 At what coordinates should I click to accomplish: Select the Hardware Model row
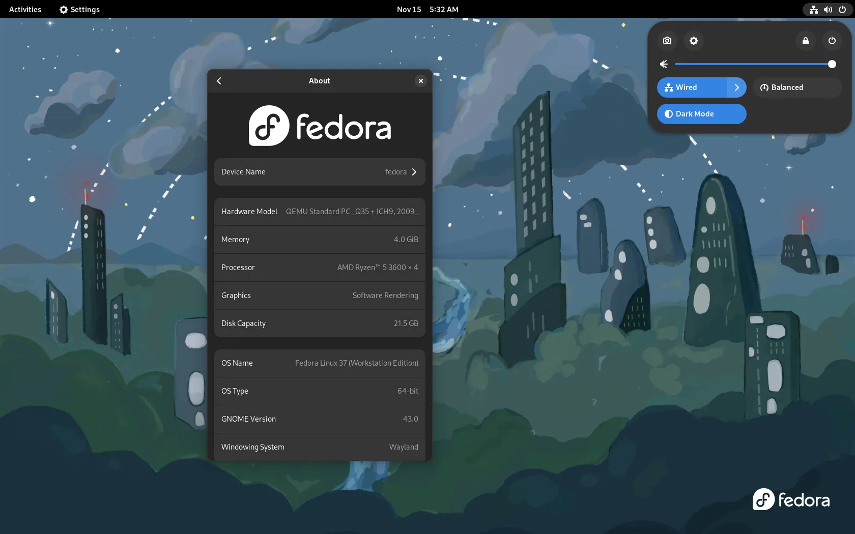(320, 212)
